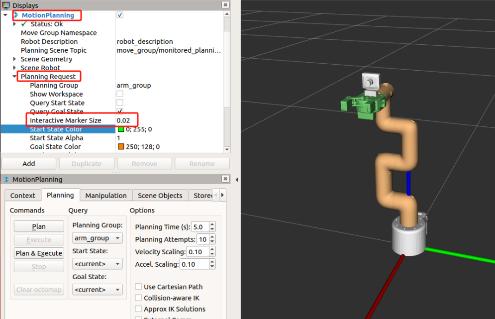This screenshot has height=319, width=495.
Task: Enable the Query Start State checkbox
Action: click(120, 103)
